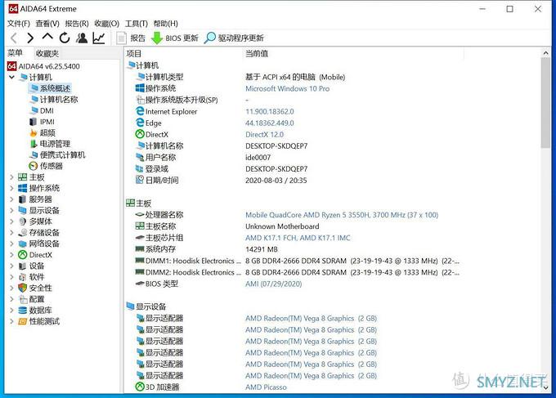The height and width of the screenshot is (398, 556).
Task: Open the 工具(T) menu
Action: click(137, 24)
